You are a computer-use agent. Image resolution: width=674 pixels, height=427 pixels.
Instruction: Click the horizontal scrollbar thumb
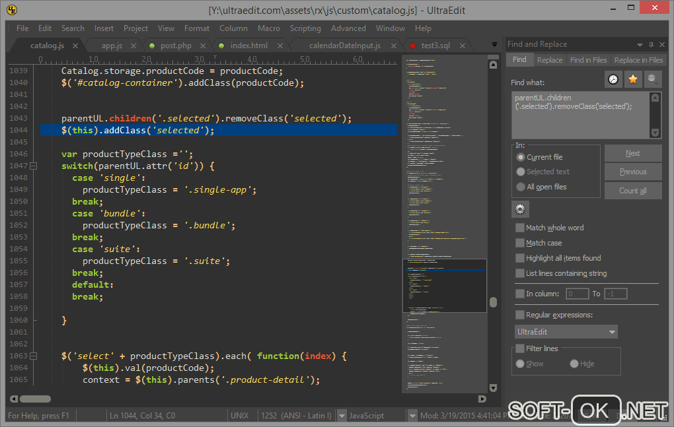(35, 399)
